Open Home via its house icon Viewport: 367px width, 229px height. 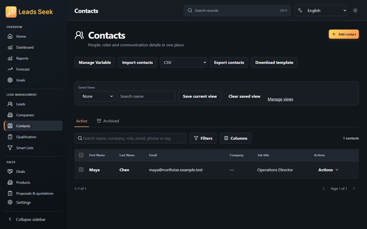pyautogui.click(x=10, y=36)
